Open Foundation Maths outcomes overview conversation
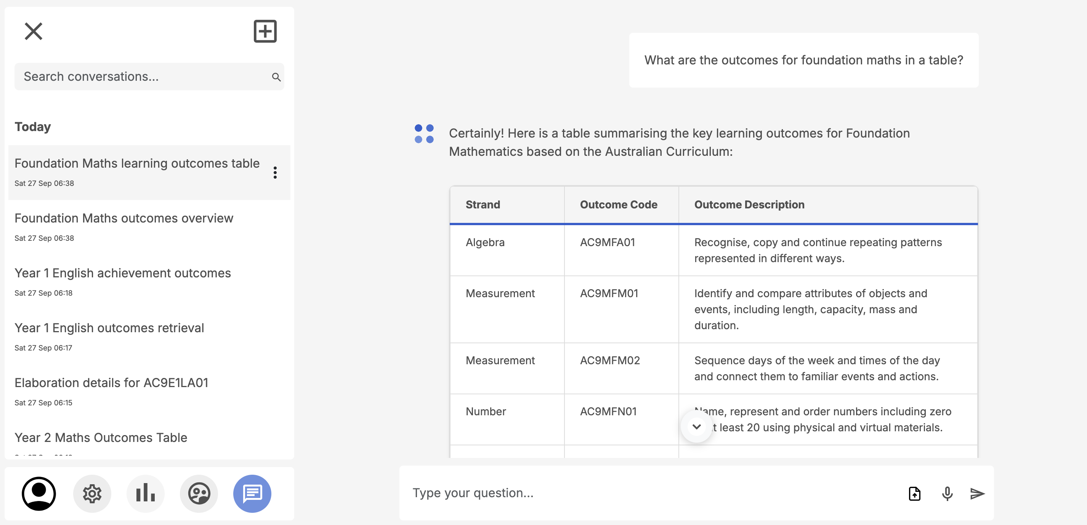The height and width of the screenshot is (525, 1087). [x=123, y=218]
